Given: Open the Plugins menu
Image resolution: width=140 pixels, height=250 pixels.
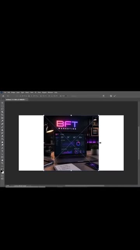Looking at the screenshot, I should (x=44, y=92).
